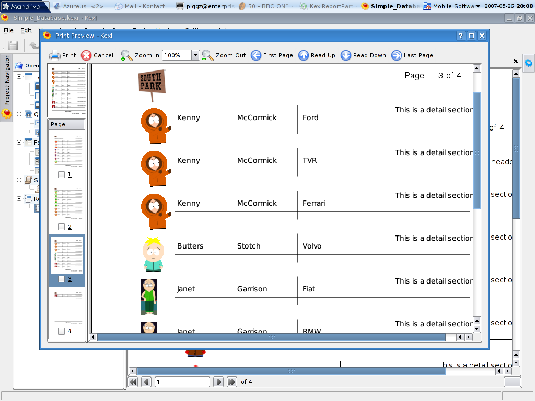Jump to Last Page arrow icon
This screenshot has width=535, height=401.
397,55
